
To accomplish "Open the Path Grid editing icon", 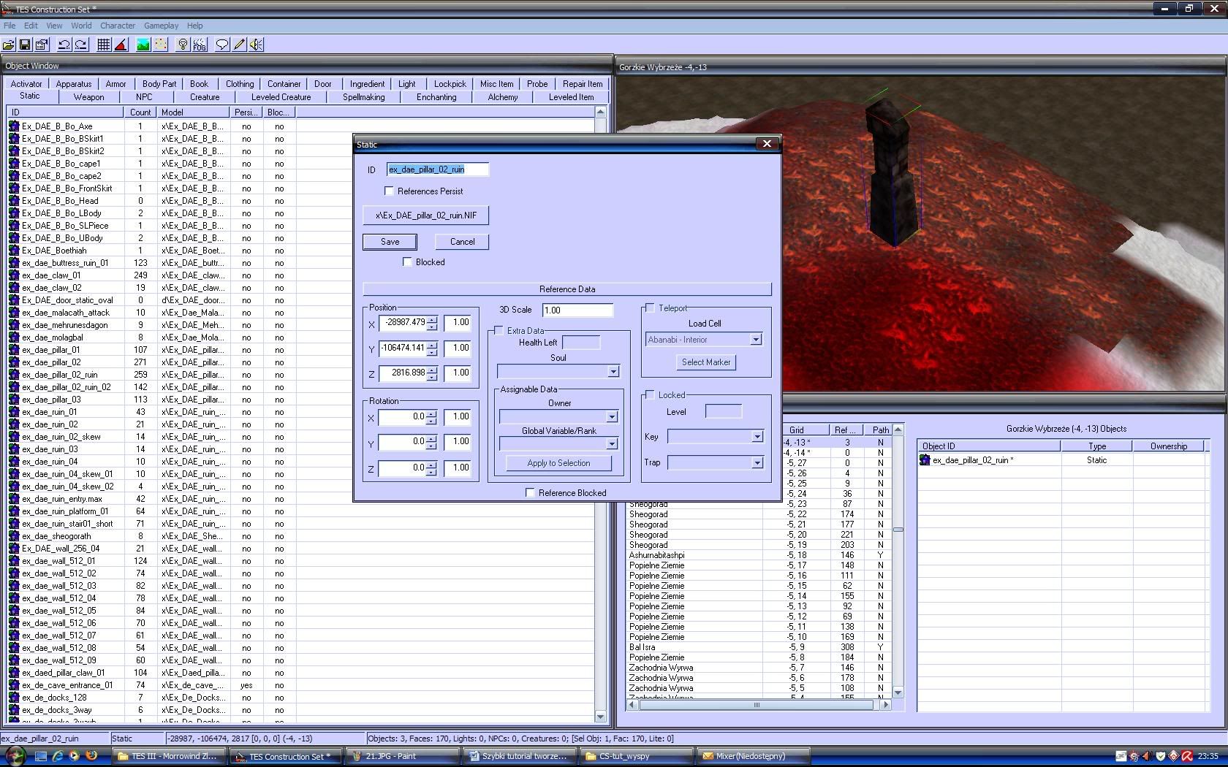I will coord(160,45).
